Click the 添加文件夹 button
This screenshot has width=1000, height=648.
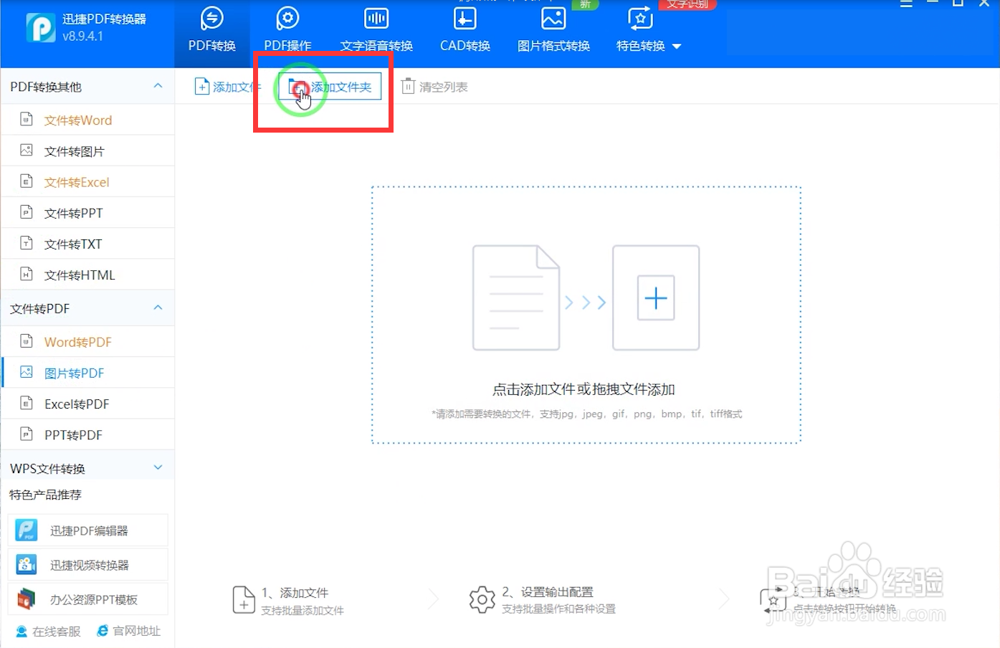coord(330,87)
